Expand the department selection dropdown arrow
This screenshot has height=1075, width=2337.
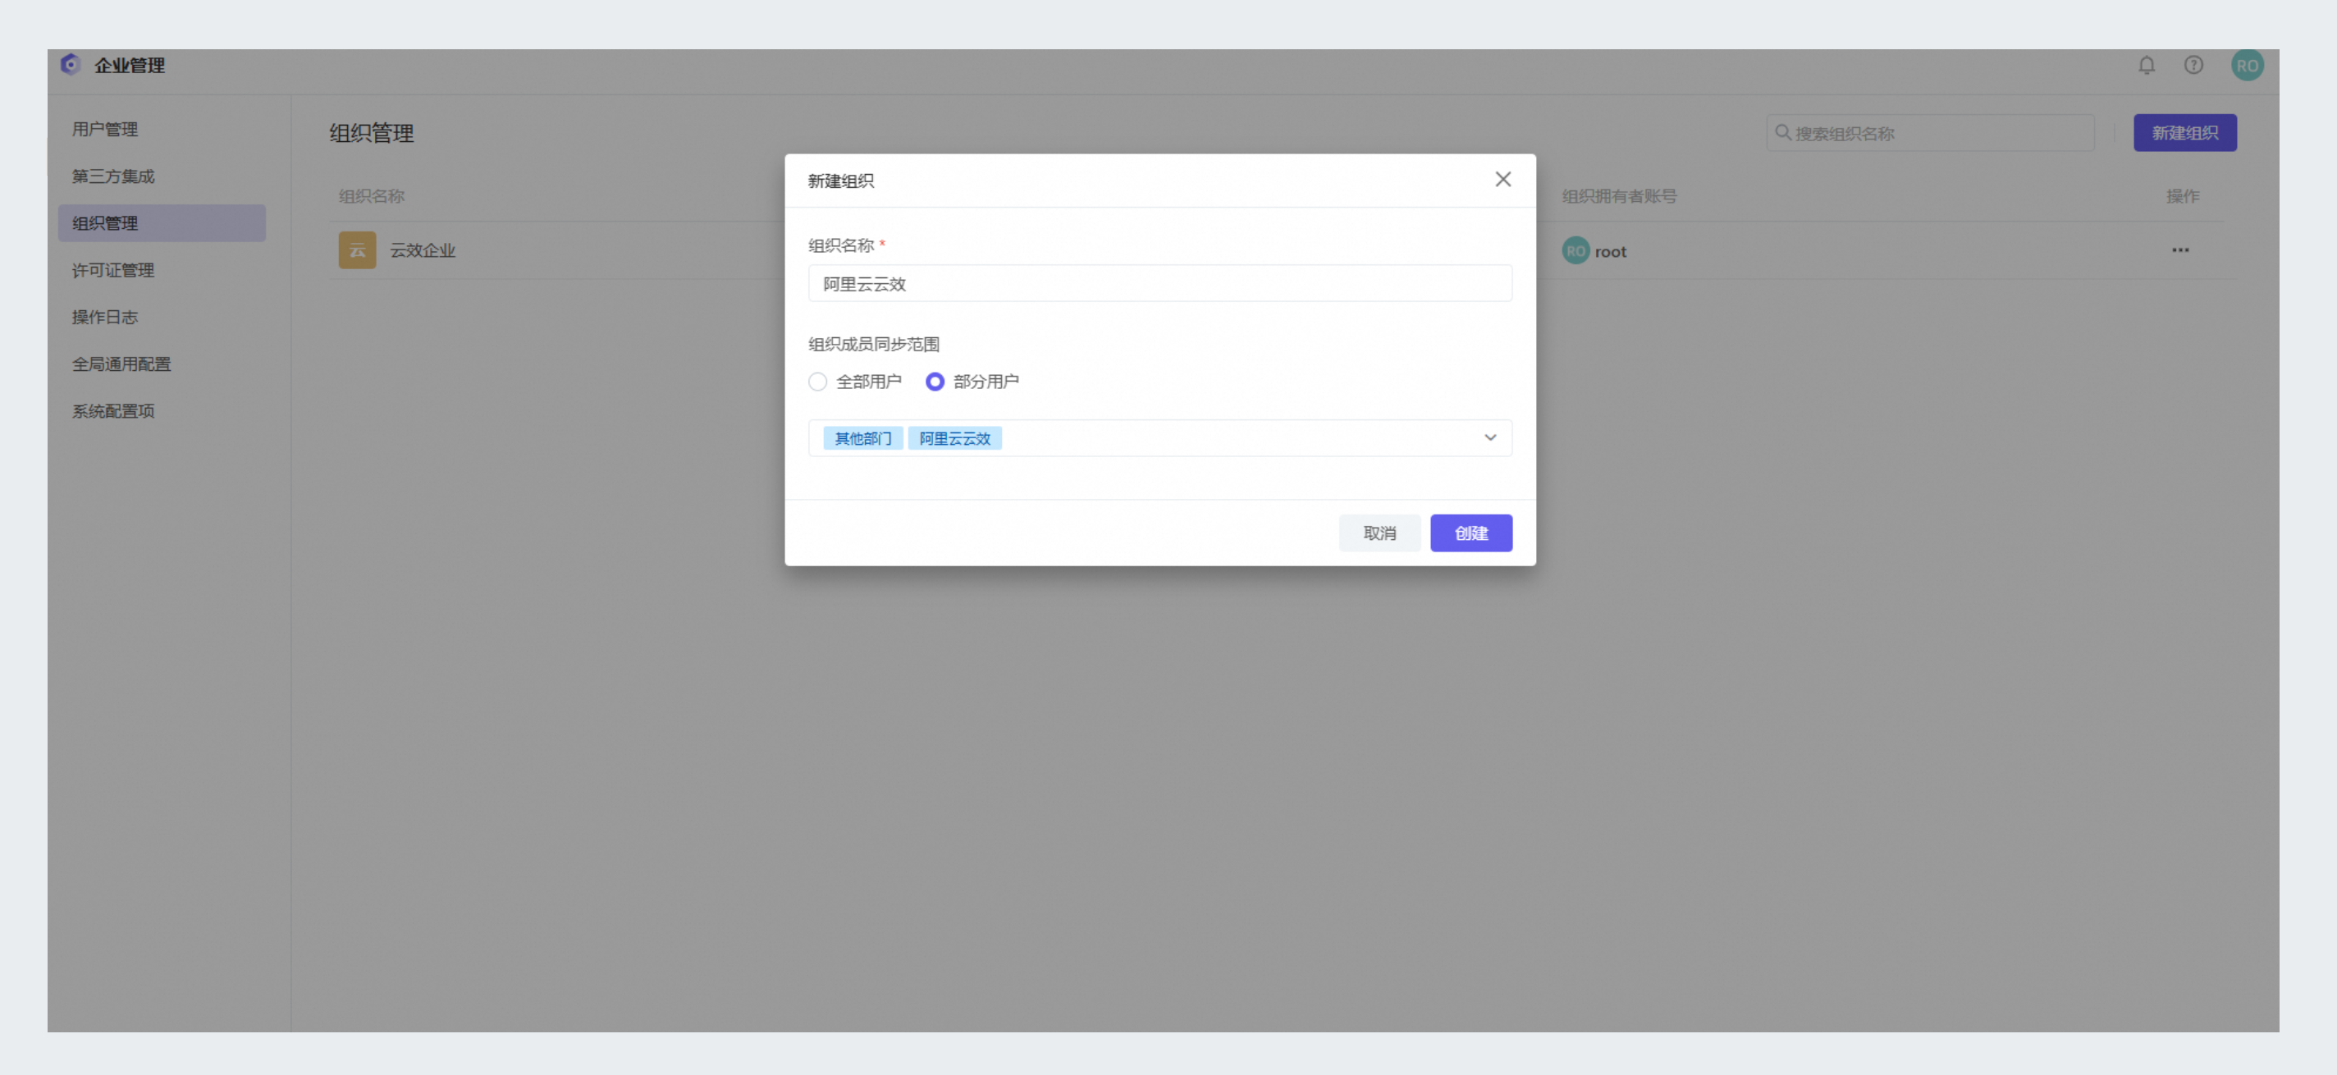point(1489,438)
